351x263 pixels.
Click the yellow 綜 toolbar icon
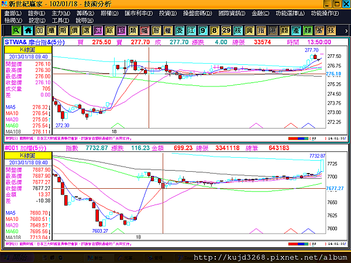[x=110, y=30]
